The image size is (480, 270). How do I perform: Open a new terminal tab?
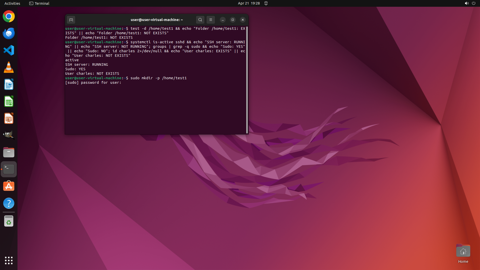pyautogui.click(x=71, y=20)
